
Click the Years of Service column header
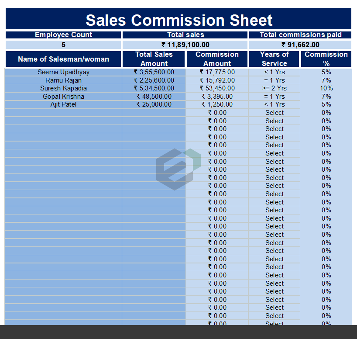(x=274, y=59)
